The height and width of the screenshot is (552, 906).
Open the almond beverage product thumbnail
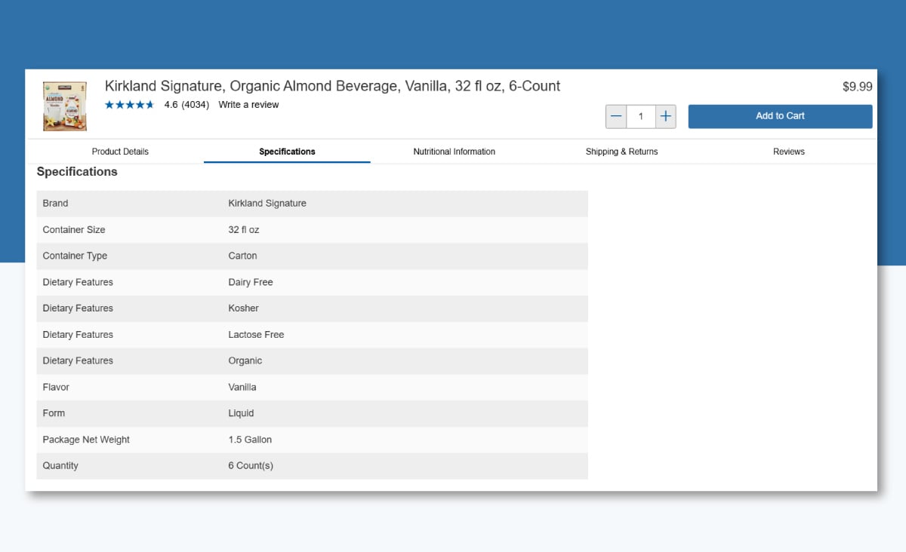click(x=65, y=106)
